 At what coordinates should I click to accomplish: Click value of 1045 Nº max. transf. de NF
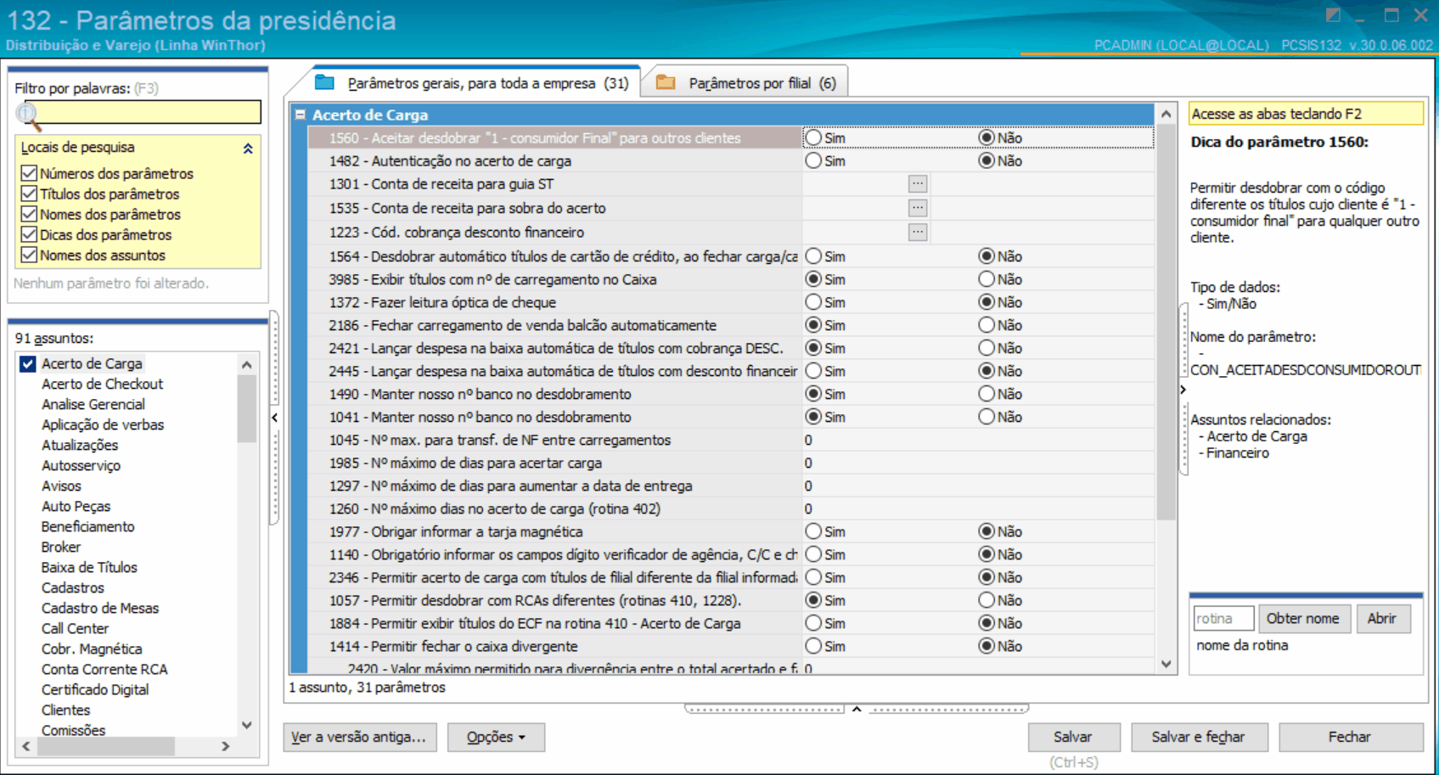coord(977,440)
